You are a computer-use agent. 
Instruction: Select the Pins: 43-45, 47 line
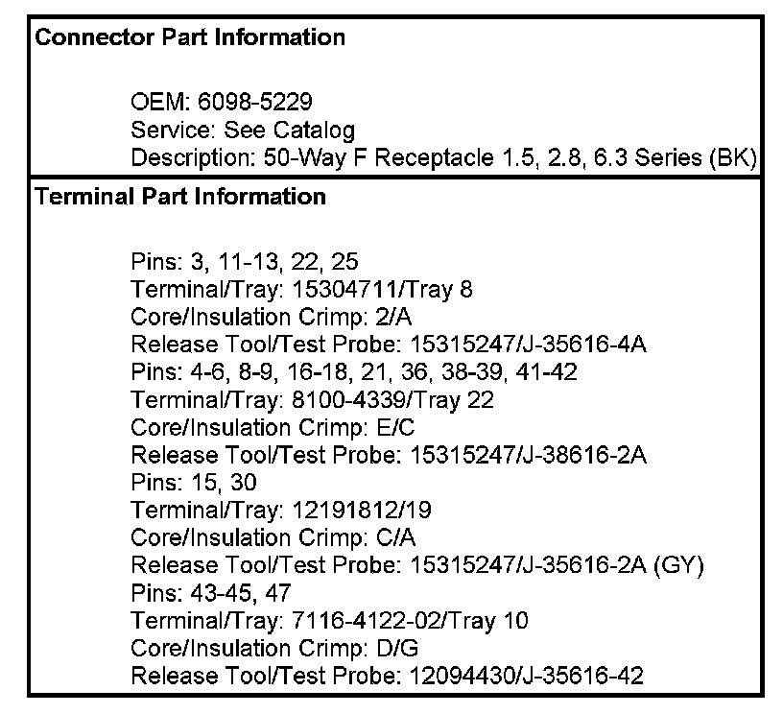(211, 593)
